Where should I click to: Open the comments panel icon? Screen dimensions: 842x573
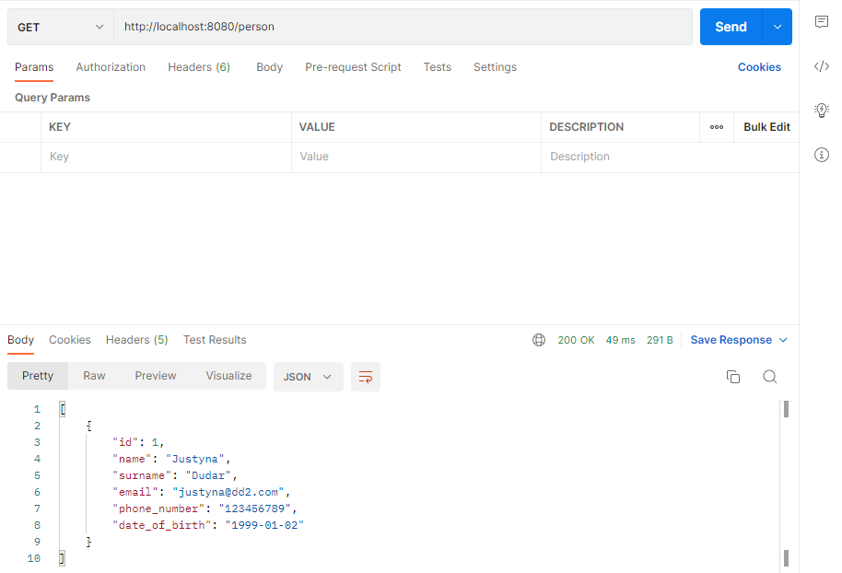click(x=821, y=22)
